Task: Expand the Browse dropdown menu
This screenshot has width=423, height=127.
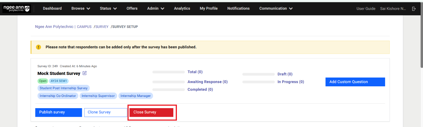Action: click(81, 9)
